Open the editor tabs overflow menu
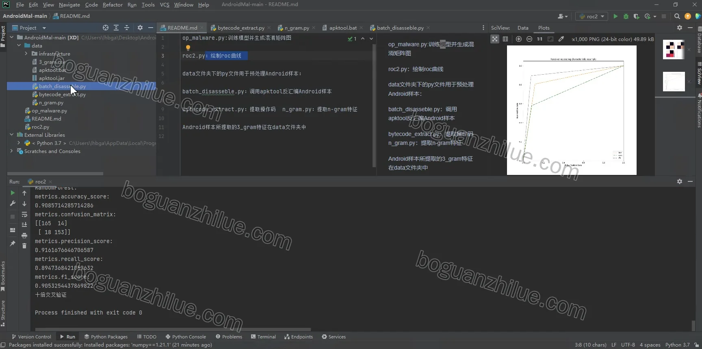This screenshot has height=349, width=702. click(x=483, y=28)
